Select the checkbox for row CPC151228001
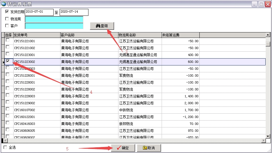The image size is (272, 153). pos(7,82)
